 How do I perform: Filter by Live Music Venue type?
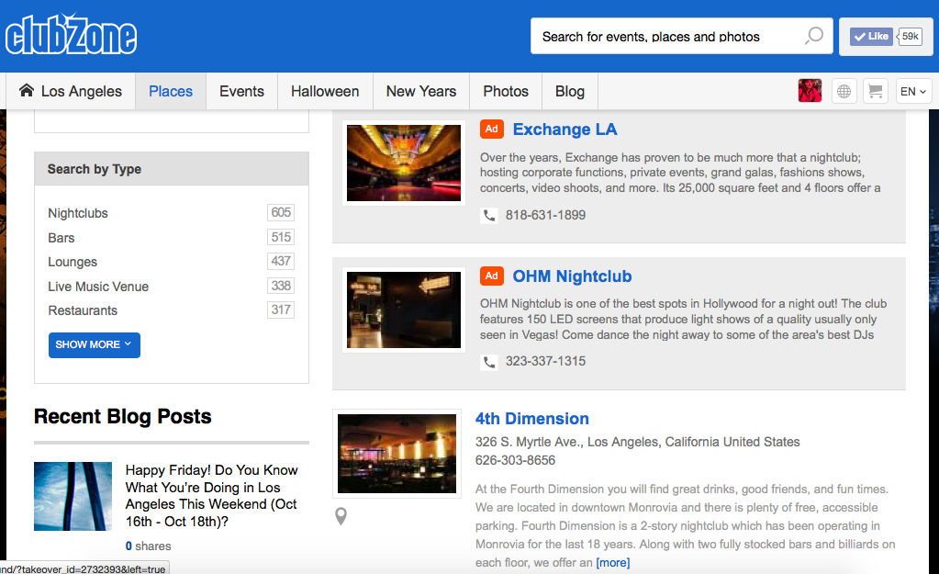pyautogui.click(x=98, y=287)
